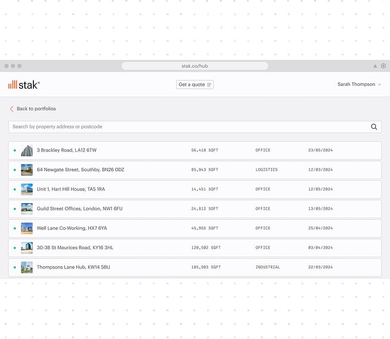Click the date 12/05/2024
The image size is (390, 339).
click(320, 189)
